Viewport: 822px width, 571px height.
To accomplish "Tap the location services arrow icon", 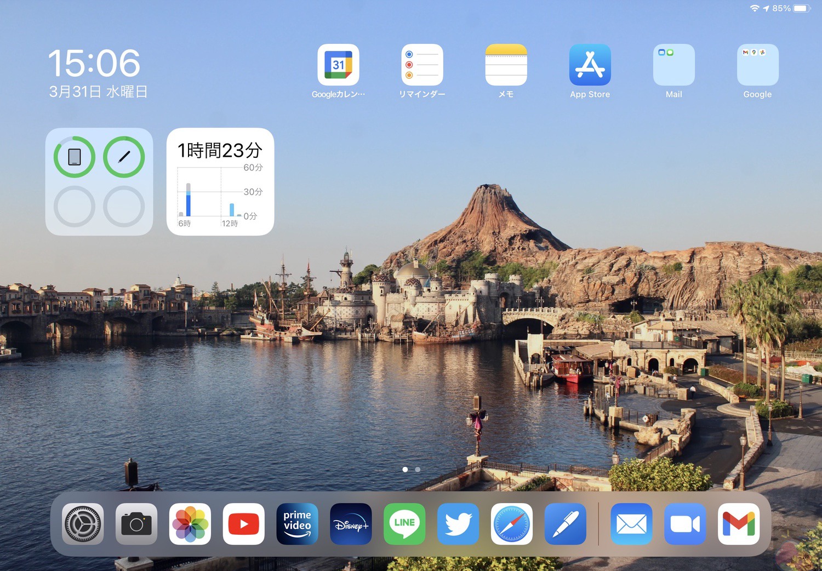I will (766, 8).
